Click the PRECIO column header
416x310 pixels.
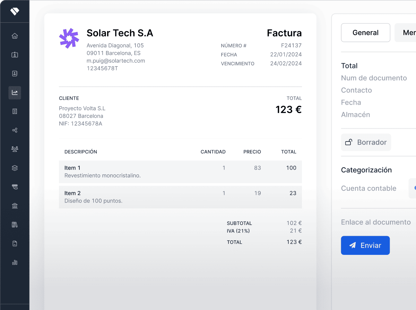click(252, 152)
